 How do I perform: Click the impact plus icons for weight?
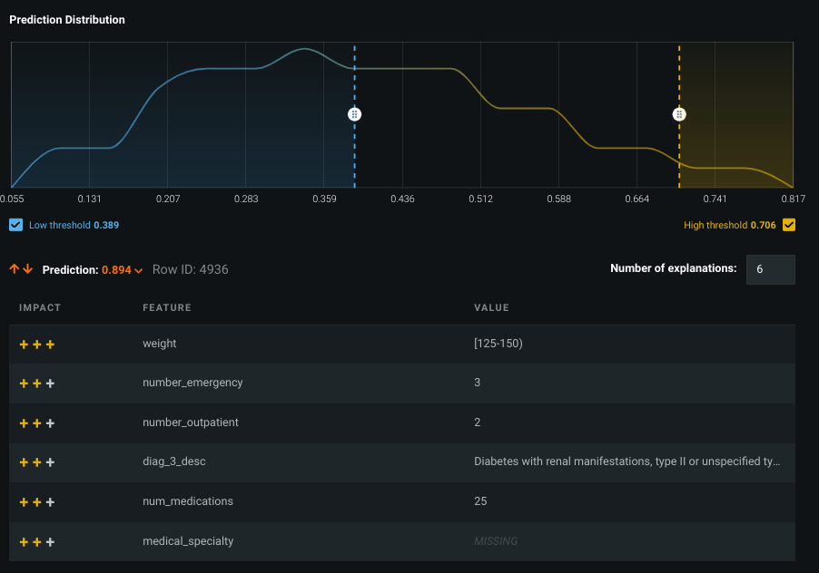37,345
